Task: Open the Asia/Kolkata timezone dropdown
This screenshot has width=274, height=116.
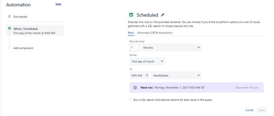Action: coord(176,75)
